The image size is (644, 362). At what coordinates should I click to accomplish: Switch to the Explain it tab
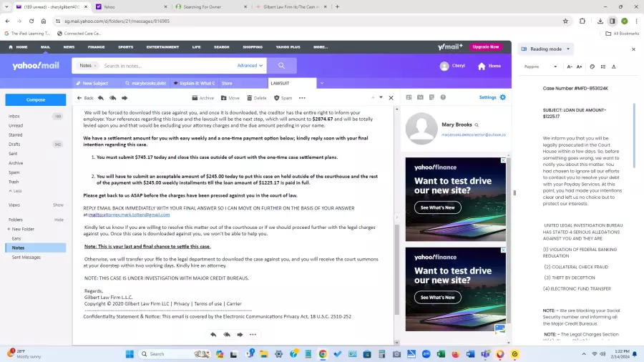point(194,83)
